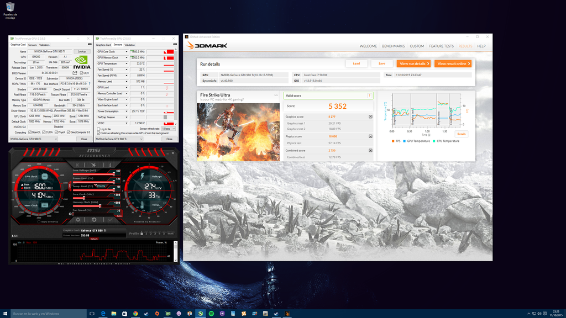The image size is (566, 318).
Task: Click the Memory Clock slider handle
Action: click(x=100, y=206)
